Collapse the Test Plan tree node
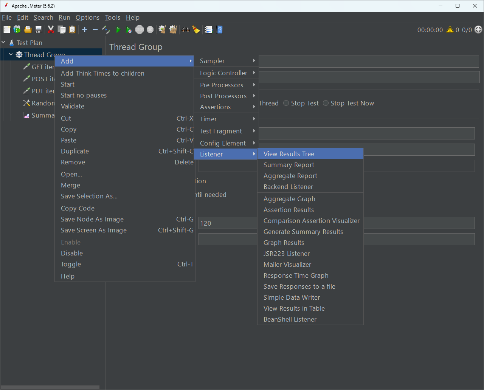The width and height of the screenshot is (484, 390). tap(4, 43)
